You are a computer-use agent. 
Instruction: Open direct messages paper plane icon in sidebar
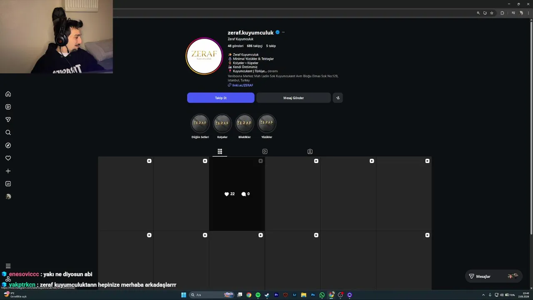[x=8, y=120]
